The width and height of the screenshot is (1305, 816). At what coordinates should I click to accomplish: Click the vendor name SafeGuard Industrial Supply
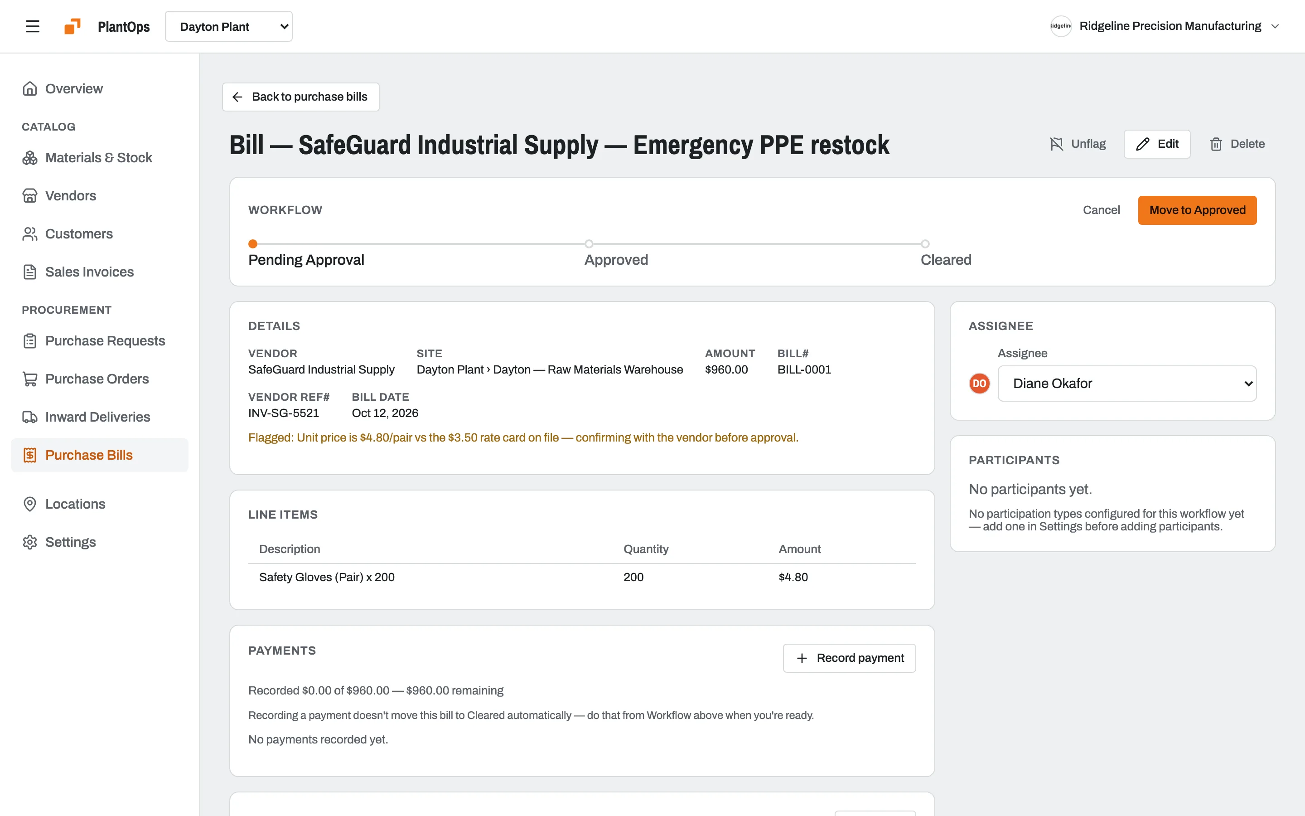(x=321, y=369)
